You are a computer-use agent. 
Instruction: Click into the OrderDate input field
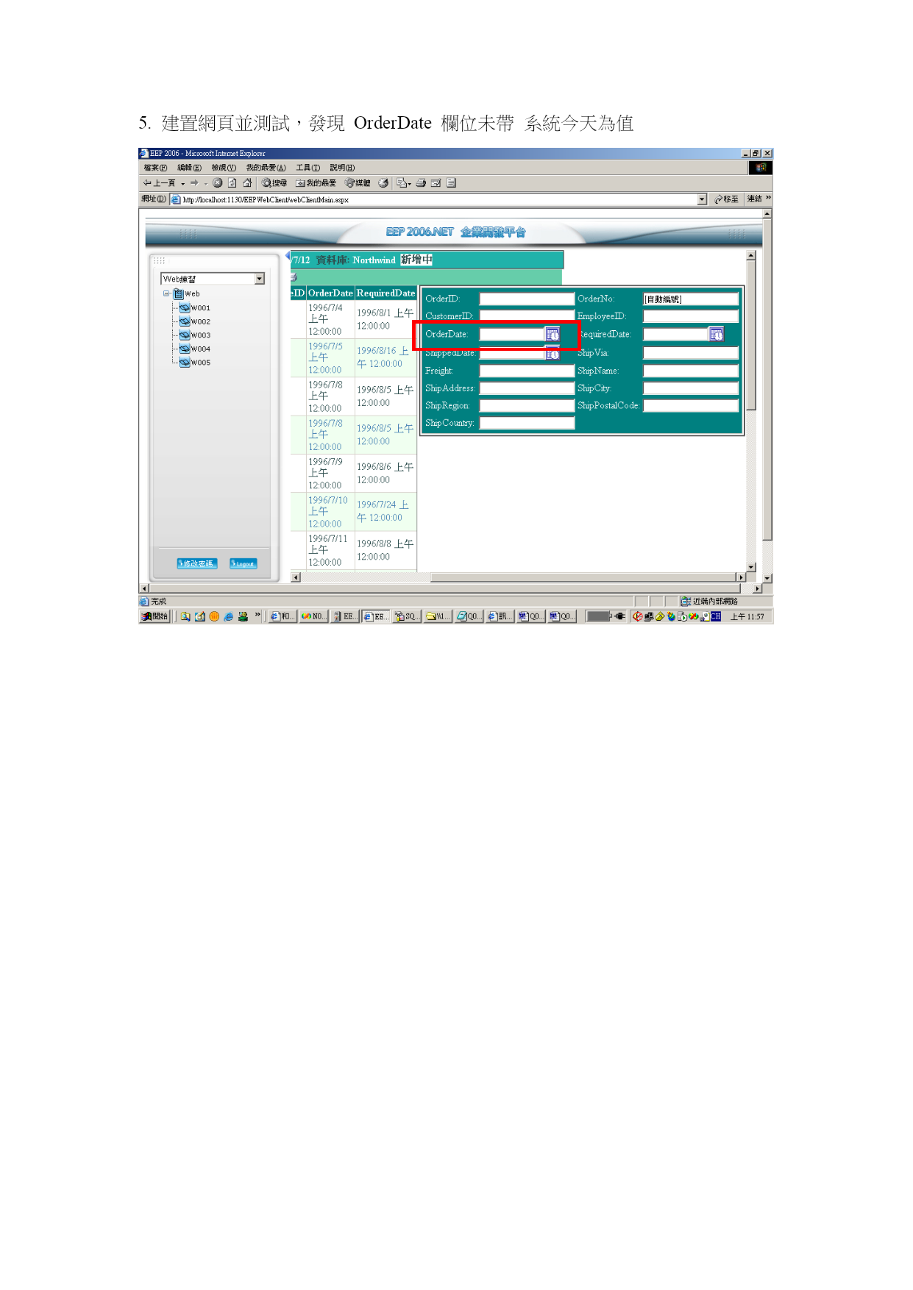512,335
